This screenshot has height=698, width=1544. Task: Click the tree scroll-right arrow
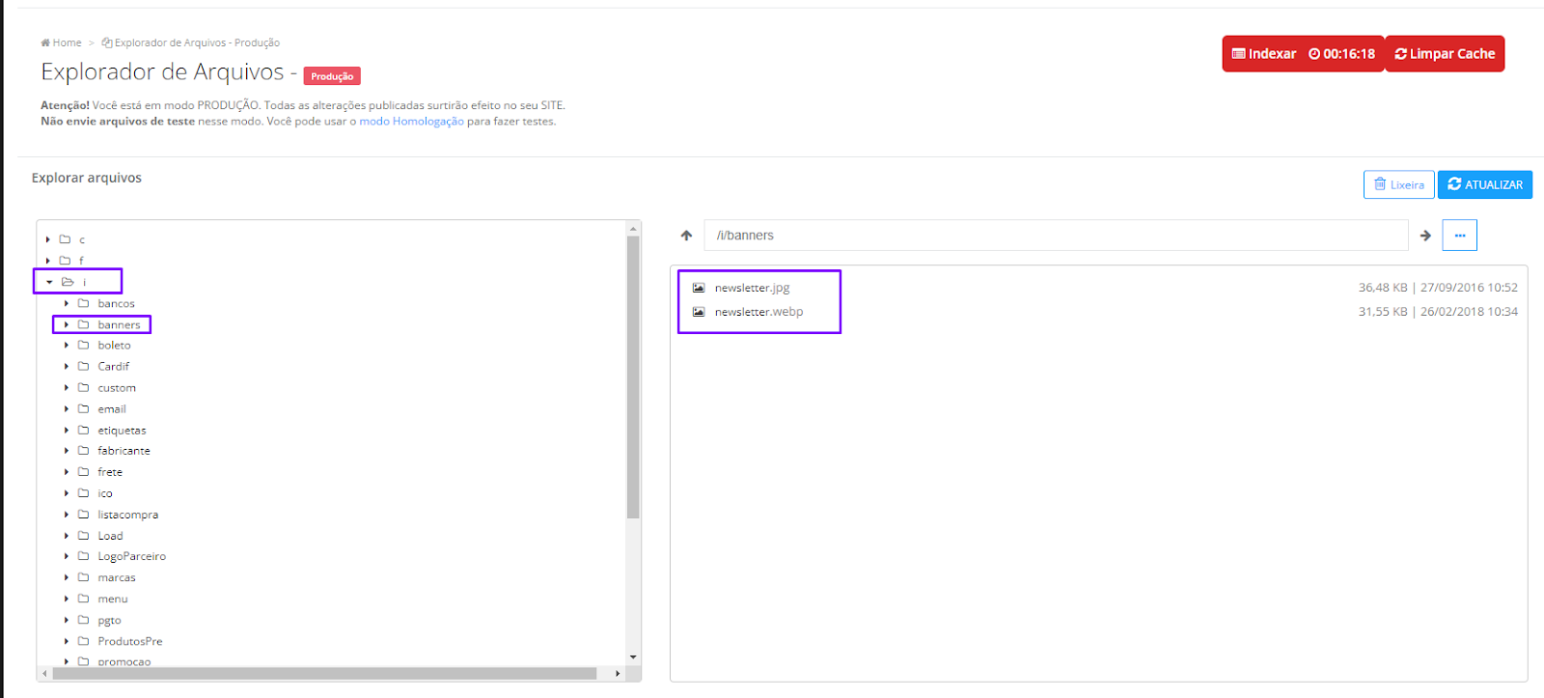tap(618, 673)
